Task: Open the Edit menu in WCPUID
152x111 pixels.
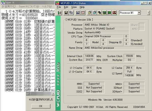Action: click(x=66, y=7)
